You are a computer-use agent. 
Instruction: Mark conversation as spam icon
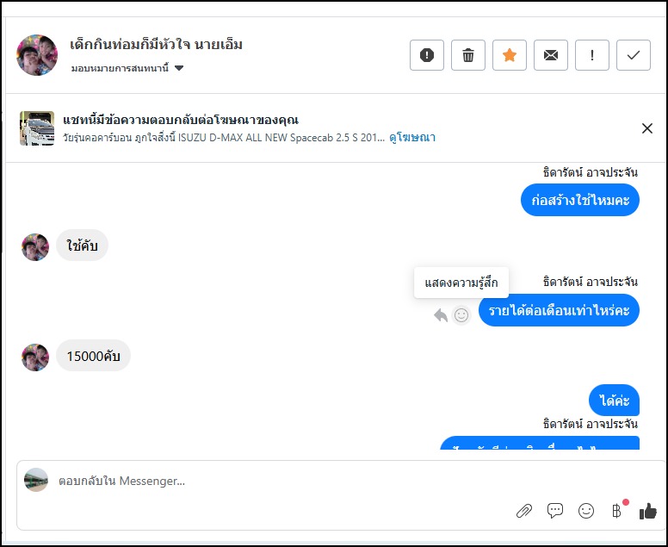click(427, 55)
